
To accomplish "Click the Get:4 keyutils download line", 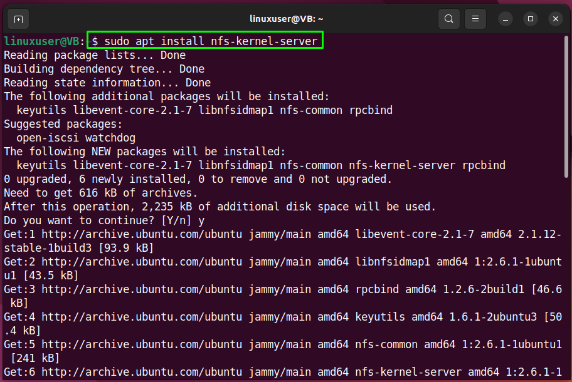I will pyautogui.click(x=283, y=317).
